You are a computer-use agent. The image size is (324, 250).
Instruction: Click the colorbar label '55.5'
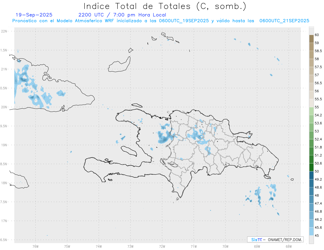coord(318,99)
